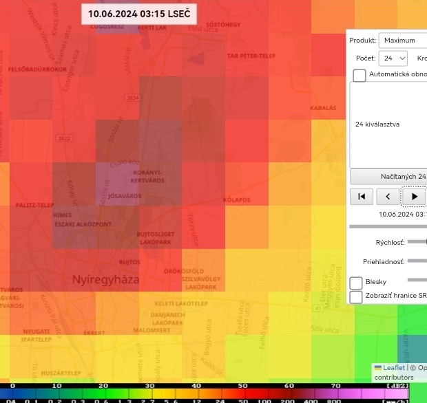Click the 3834 road shield marker
The image size is (427, 403).
tap(132, 98)
